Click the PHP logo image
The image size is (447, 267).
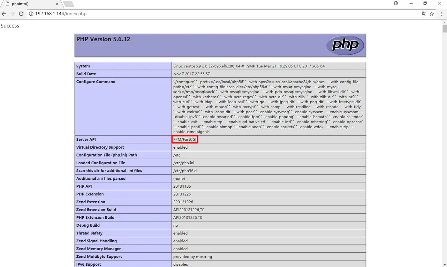tap(345, 45)
